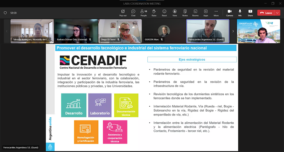Open the View layout options
The width and height of the screenshot is (284, 152).
175,13
